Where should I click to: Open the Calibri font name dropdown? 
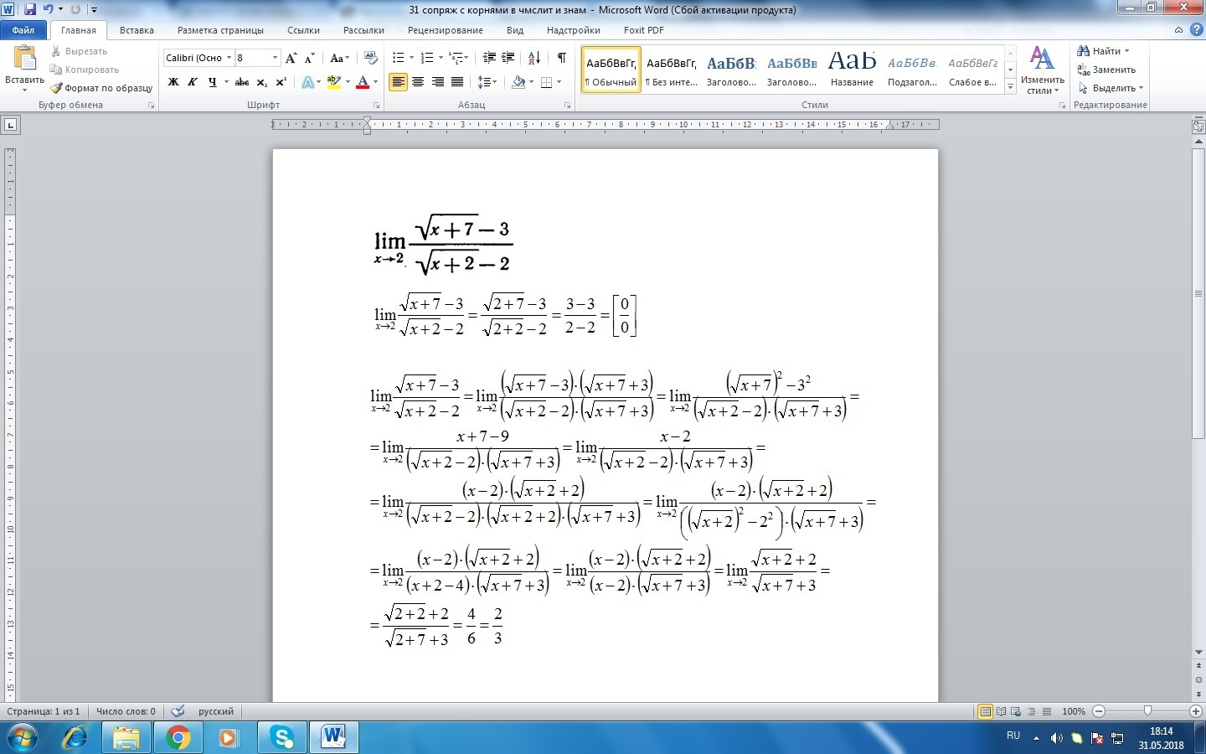click(x=229, y=58)
